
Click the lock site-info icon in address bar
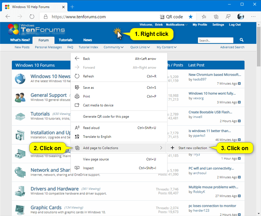(x=46, y=17)
